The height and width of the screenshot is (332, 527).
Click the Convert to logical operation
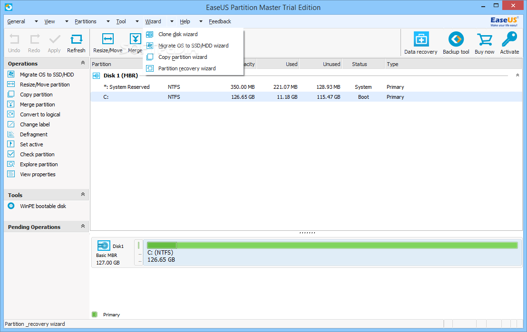click(x=40, y=114)
